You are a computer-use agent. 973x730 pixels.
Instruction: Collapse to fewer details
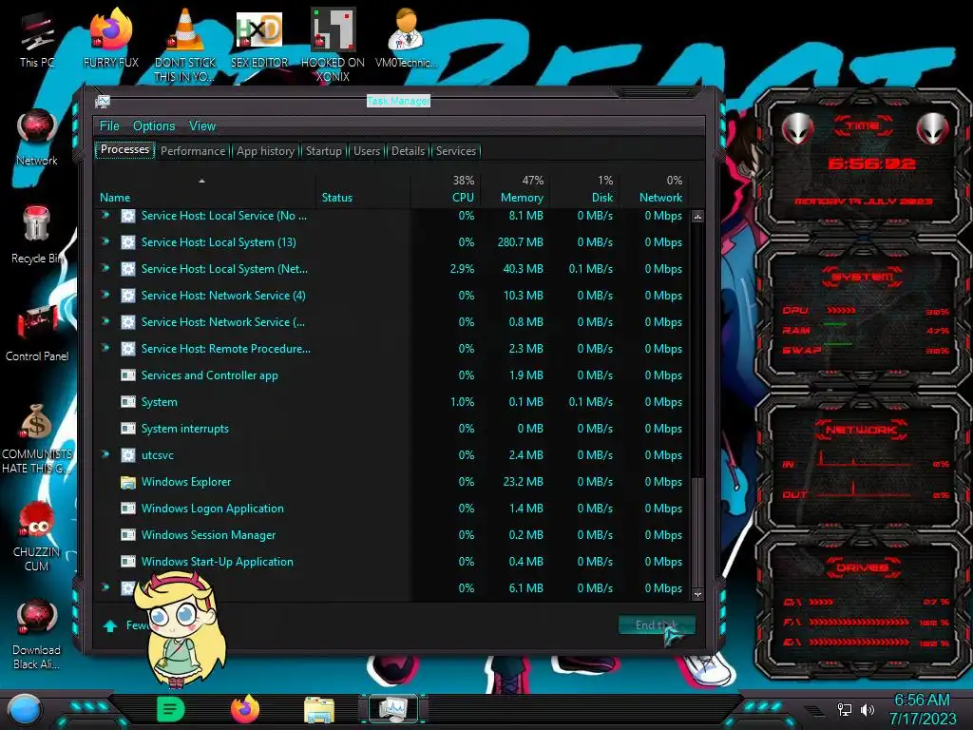(126, 625)
